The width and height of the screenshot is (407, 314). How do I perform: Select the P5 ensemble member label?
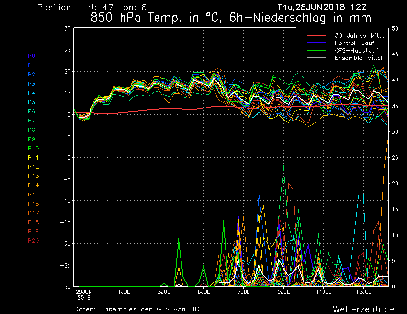(x=32, y=102)
